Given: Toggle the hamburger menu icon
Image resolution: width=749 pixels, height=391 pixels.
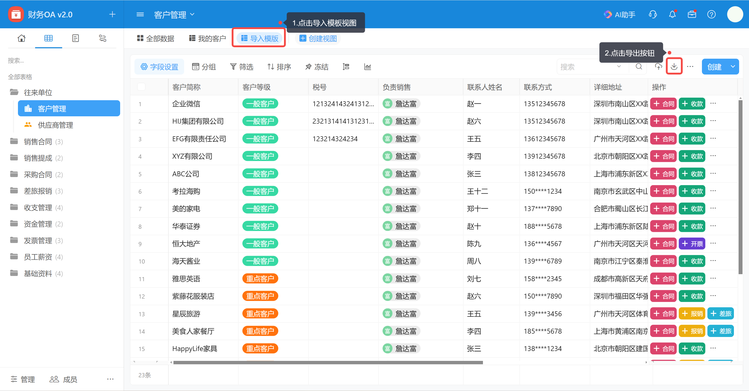Looking at the screenshot, I should [x=140, y=14].
